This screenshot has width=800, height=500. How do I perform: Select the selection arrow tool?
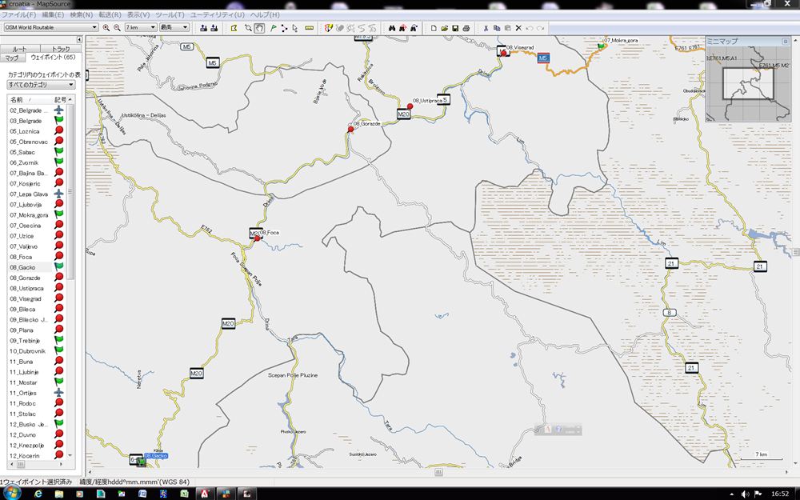295,27
